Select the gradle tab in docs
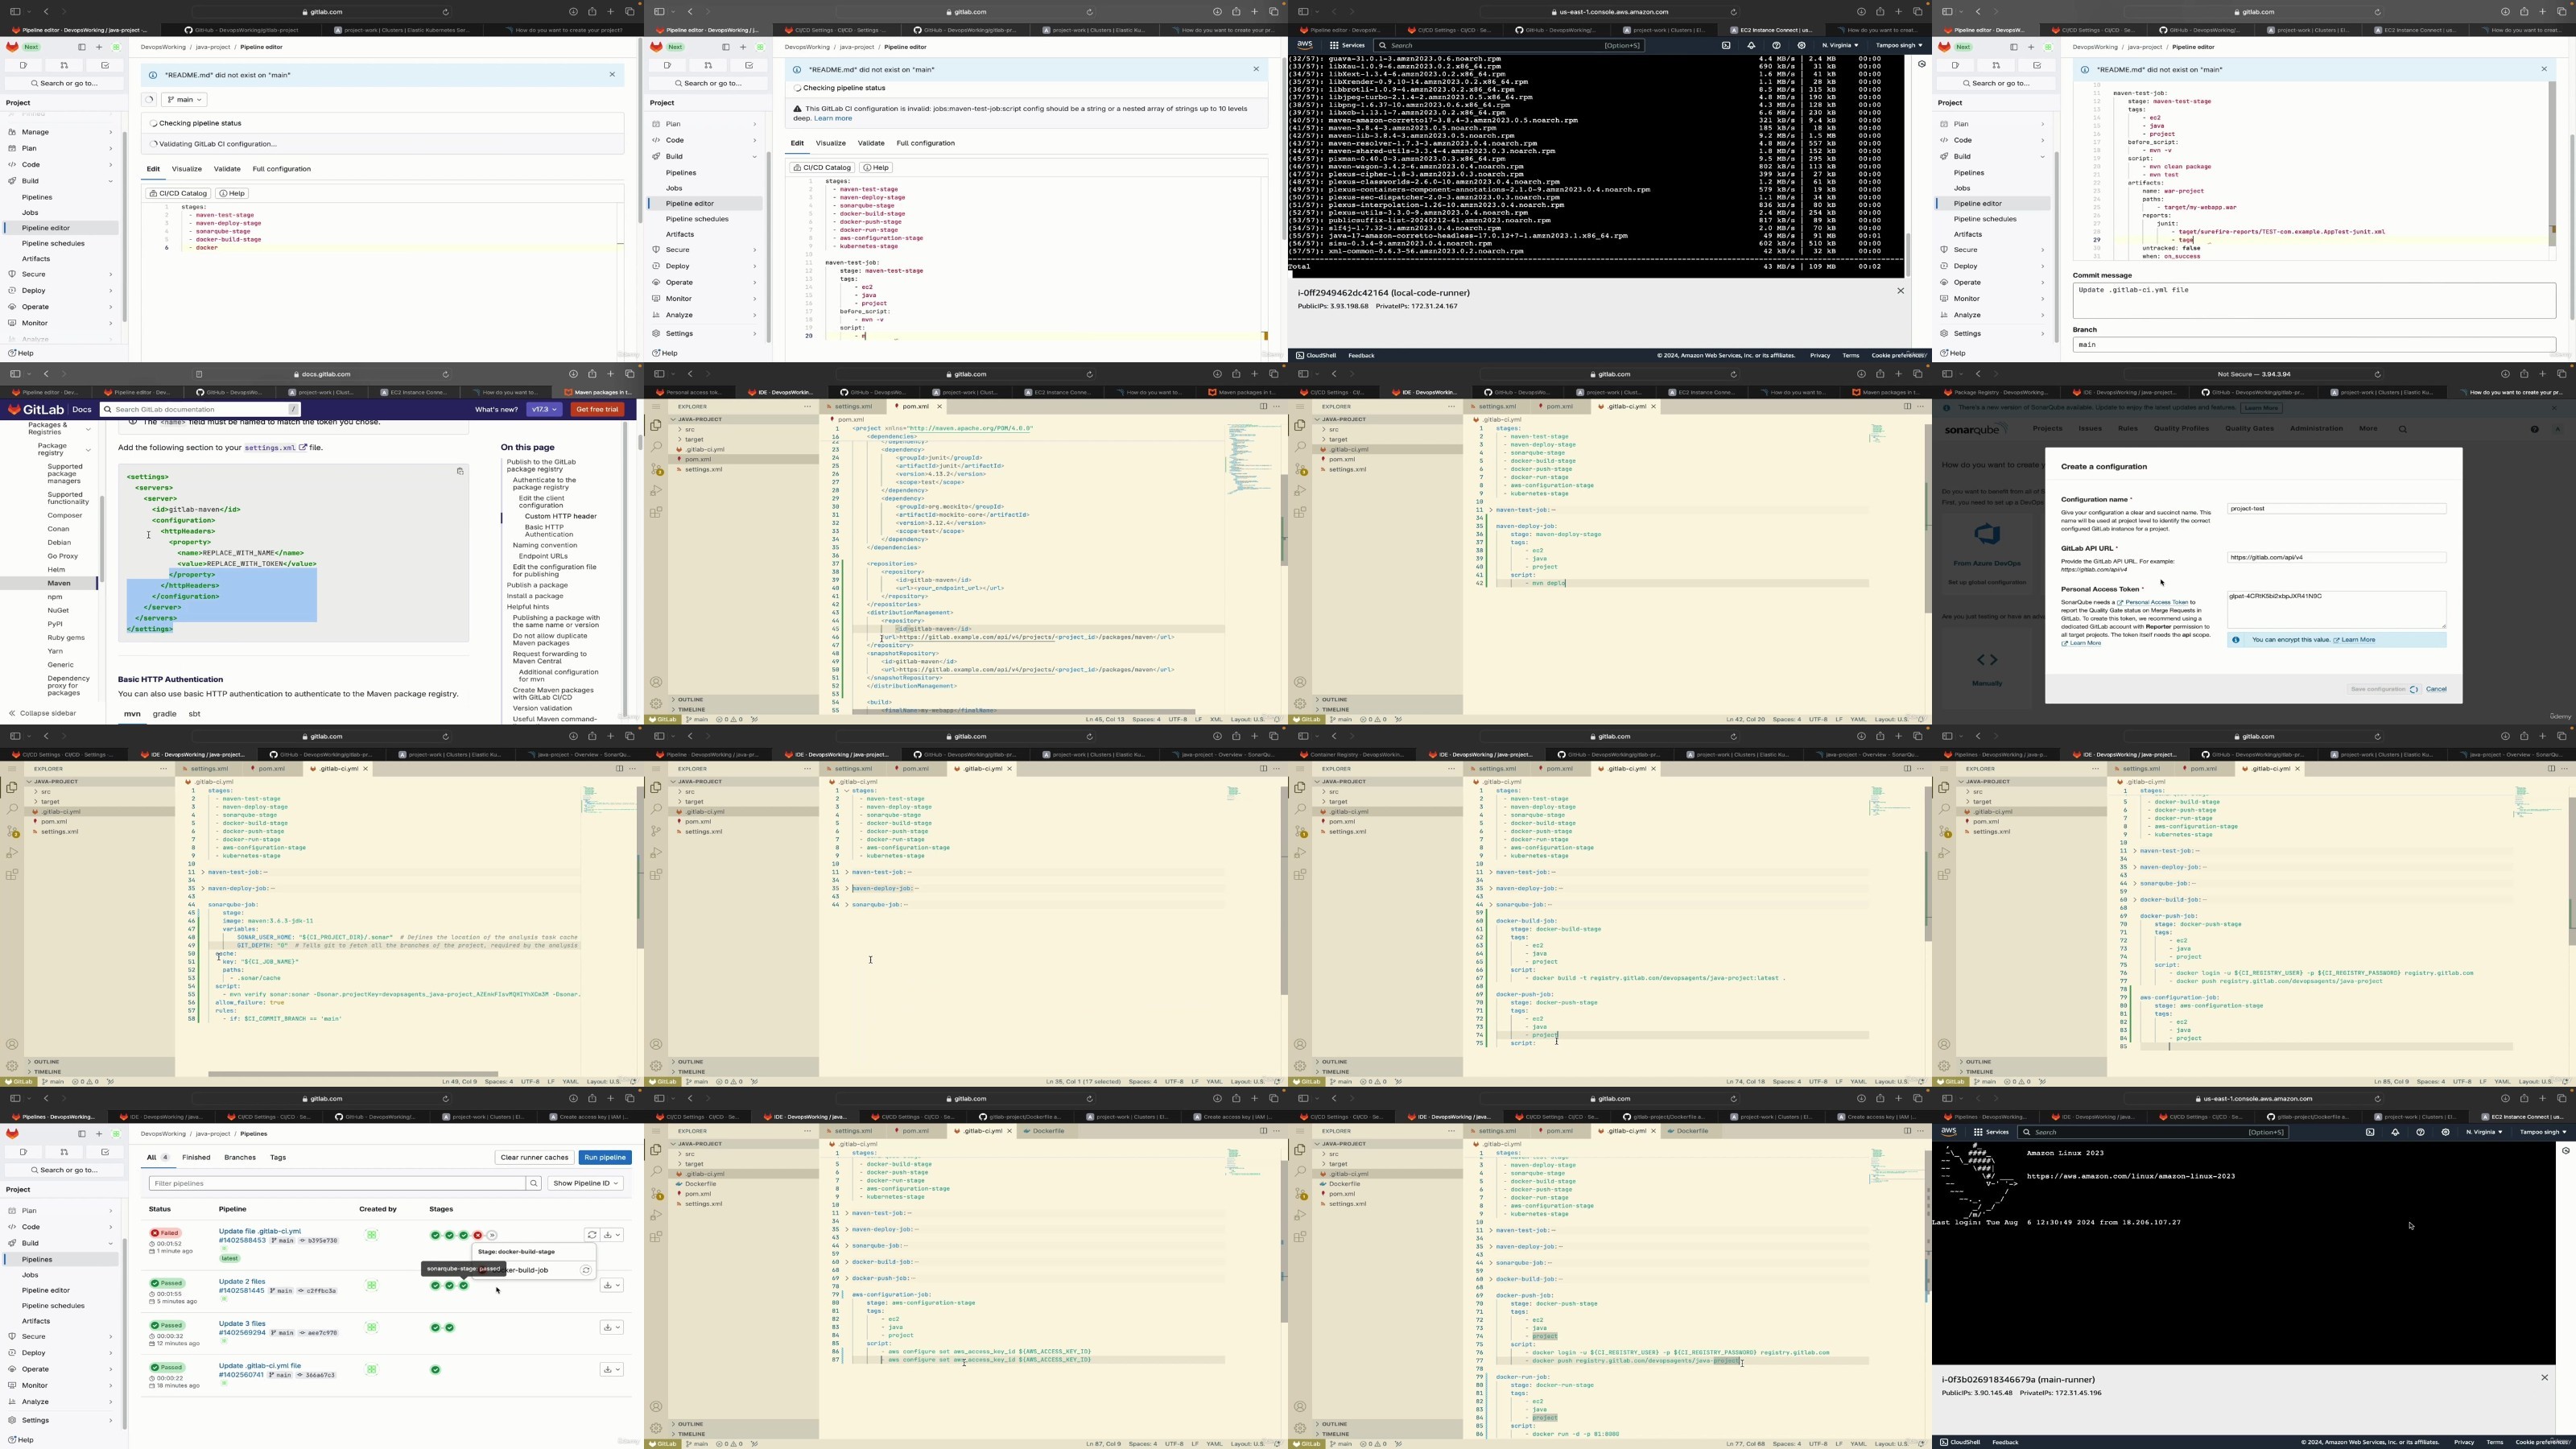 (164, 714)
